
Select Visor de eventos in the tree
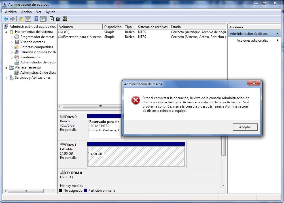(x=32, y=42)
